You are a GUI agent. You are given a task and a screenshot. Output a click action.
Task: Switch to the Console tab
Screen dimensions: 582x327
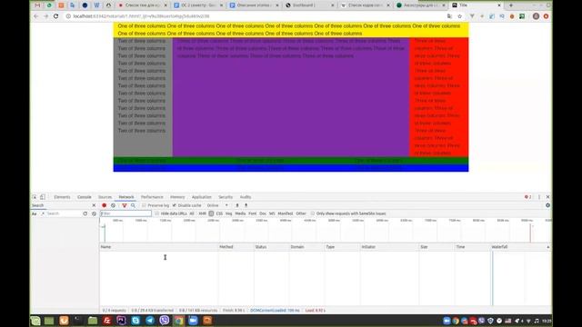[85, 197]
